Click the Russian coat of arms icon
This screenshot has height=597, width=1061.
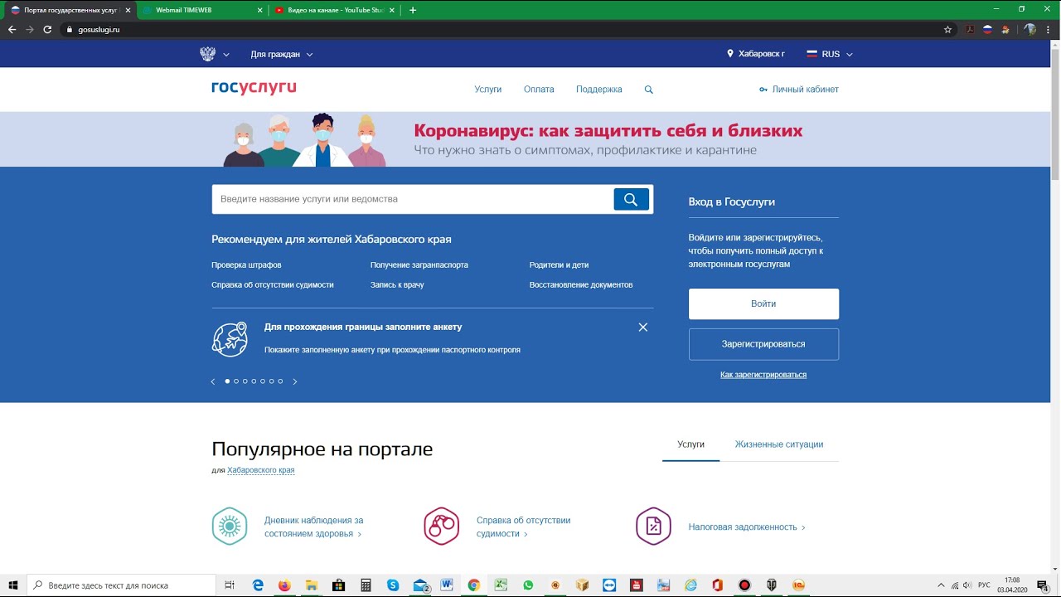click(x=207, y=54)
